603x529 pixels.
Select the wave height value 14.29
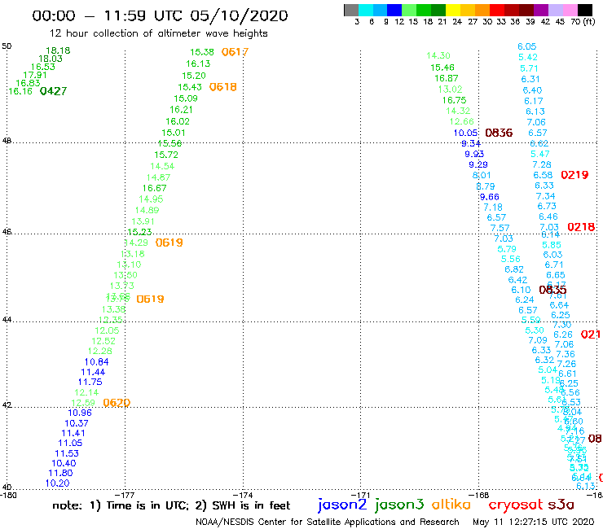136,243
